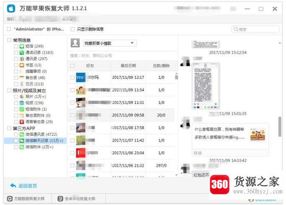
Task: Select the 2017/11/07 11:42 conversation row
Action: [x=121, y=140]
